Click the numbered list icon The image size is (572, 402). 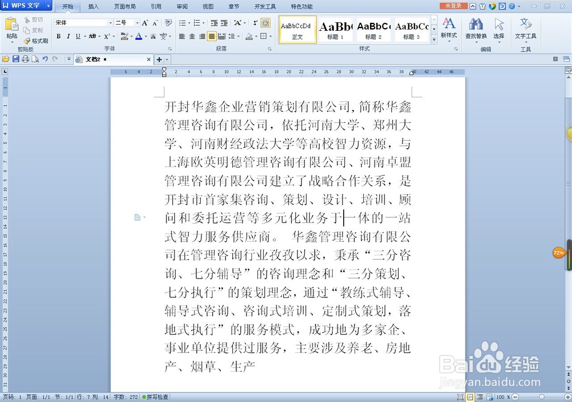pyautogui.click(x=197, y=23)
